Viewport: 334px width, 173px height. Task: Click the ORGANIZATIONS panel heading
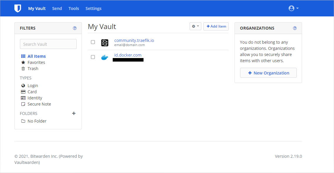point(257,28)
